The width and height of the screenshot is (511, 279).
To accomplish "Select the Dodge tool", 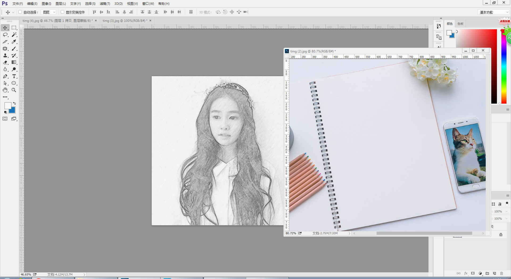I will tap(14, 69).
